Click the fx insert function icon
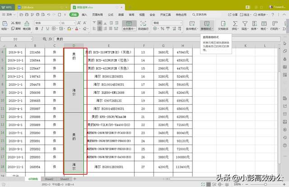The height and width of the screenshot is (187, 289). tap(50, 39)
